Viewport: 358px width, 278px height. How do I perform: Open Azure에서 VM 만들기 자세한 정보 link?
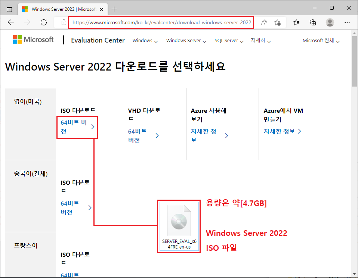coord(283,131)
